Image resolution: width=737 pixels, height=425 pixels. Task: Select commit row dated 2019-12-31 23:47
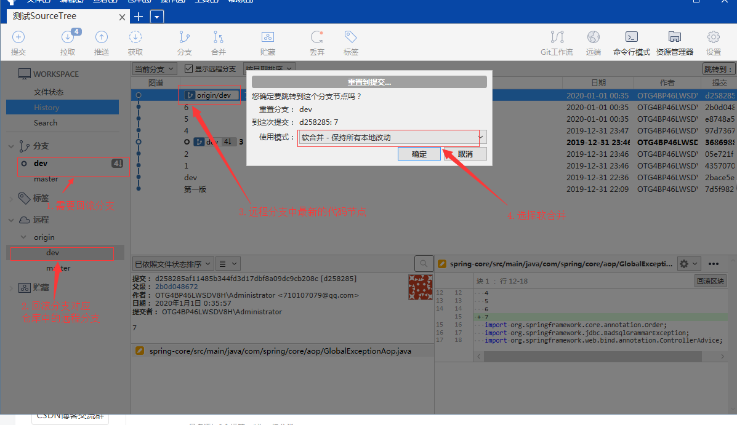(433, 130)
